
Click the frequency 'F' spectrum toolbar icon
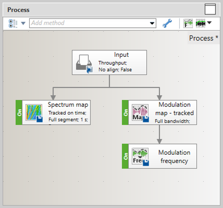(x=188, y=23)
